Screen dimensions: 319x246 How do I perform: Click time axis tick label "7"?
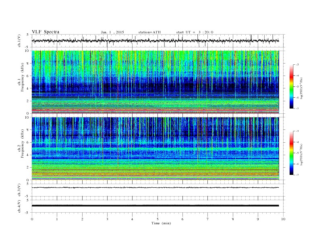pos(207,219)
